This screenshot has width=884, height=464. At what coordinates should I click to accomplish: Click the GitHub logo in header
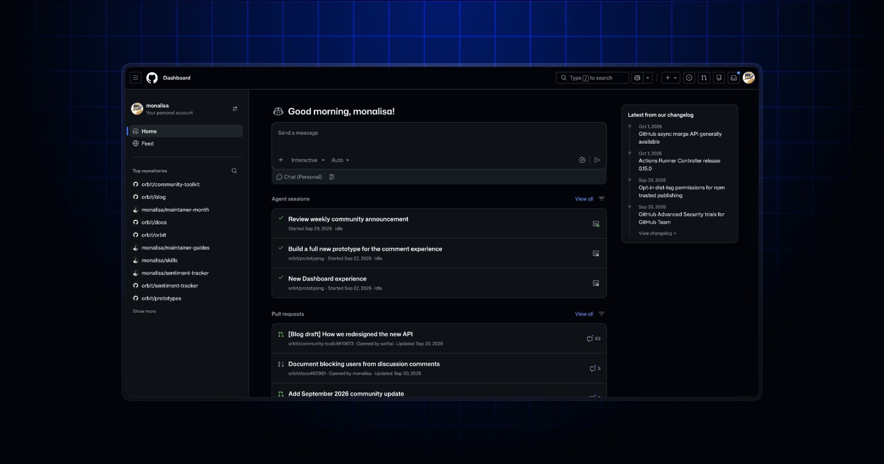pyautogui.click(x=152, y=78)
